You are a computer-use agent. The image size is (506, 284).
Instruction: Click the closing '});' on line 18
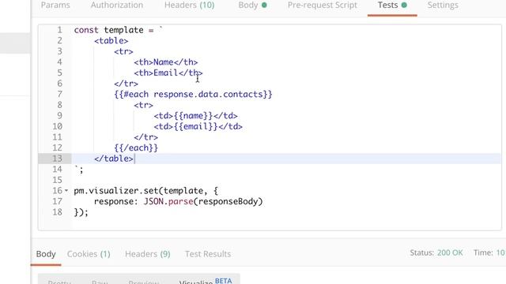pos(81,212)
